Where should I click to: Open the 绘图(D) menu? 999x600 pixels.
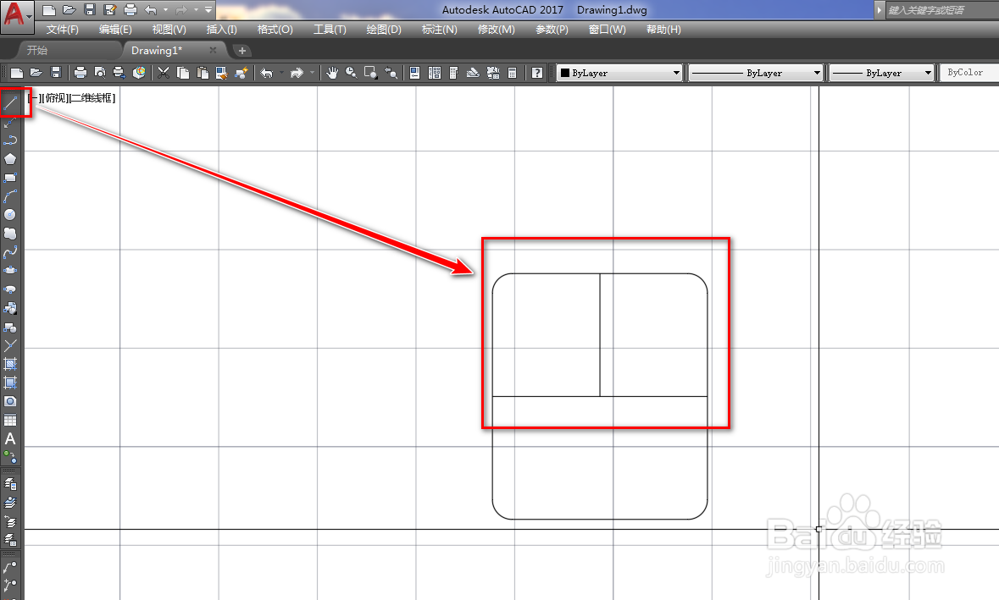[384, 30]
